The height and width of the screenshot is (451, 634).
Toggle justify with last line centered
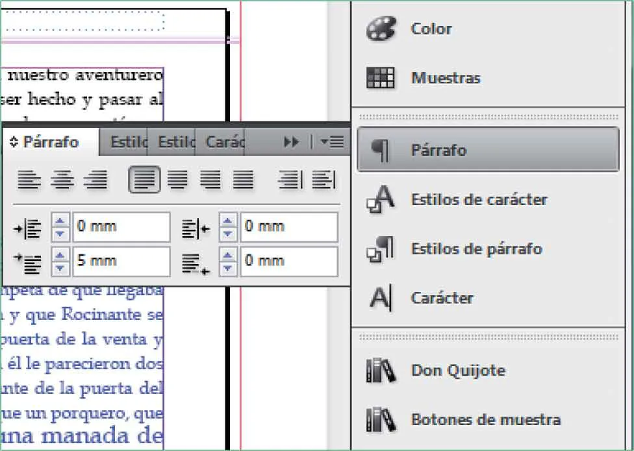[x=177, y=180]
